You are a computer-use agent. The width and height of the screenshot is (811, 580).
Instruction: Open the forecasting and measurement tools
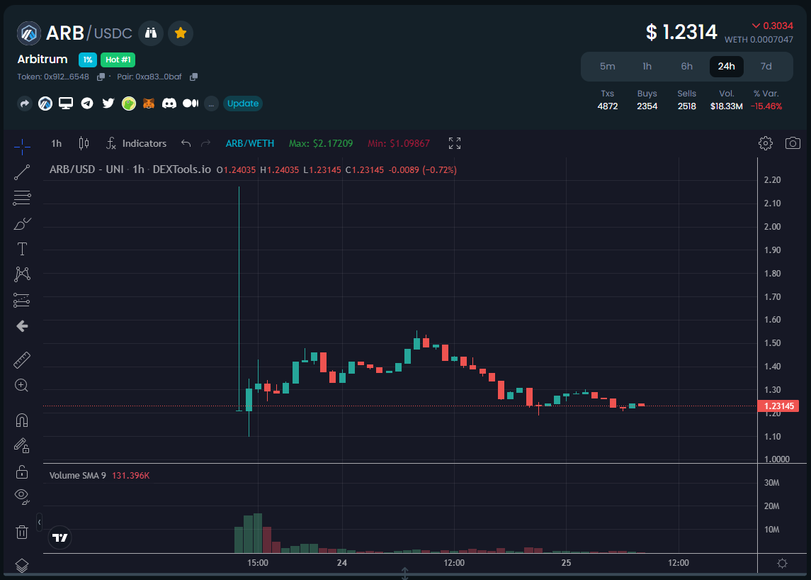(x=22, y=300)
